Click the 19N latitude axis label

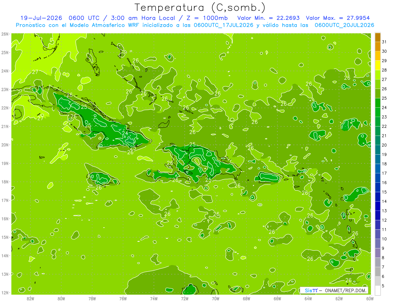pos(5,163)
